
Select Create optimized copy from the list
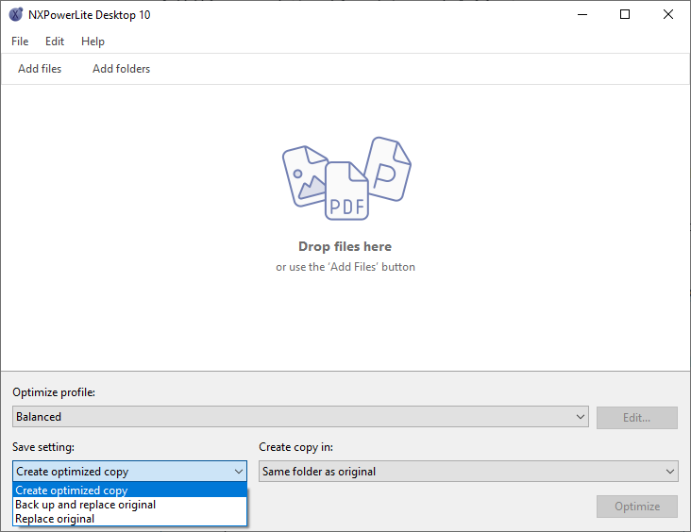[x=129, y=490]
